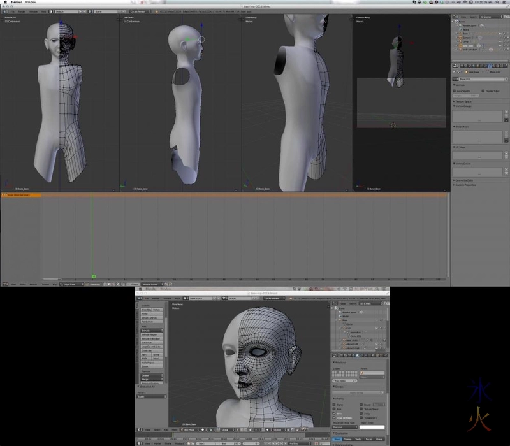The width and height of the screenshot is (510, 446).
Task: Click the viewport shading icon in lower window header
Action: point(202,431)
